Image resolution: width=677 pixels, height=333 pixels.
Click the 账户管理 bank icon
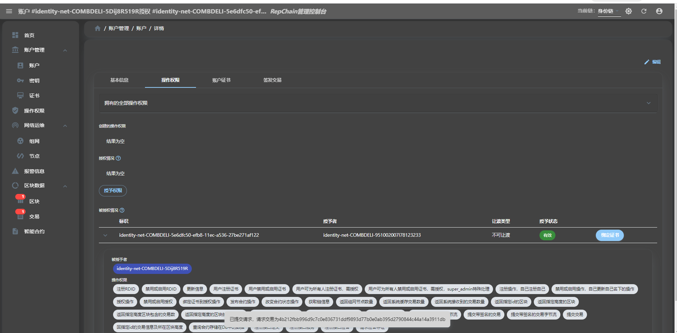pos(15,50)
